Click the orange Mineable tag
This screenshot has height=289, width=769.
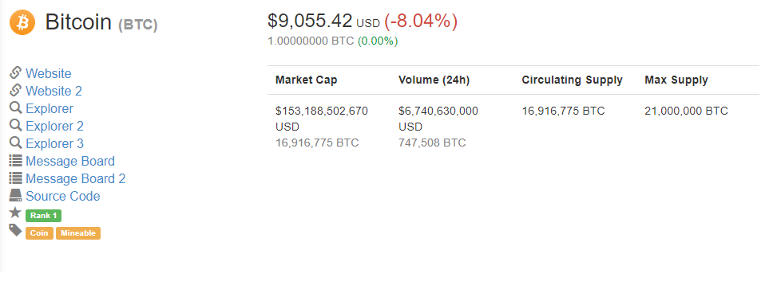pyautogui.click(x=78, y=233)
